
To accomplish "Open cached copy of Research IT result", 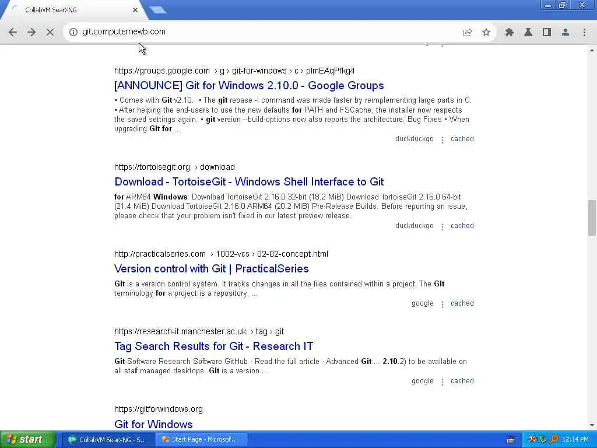I will click(462, 381).
